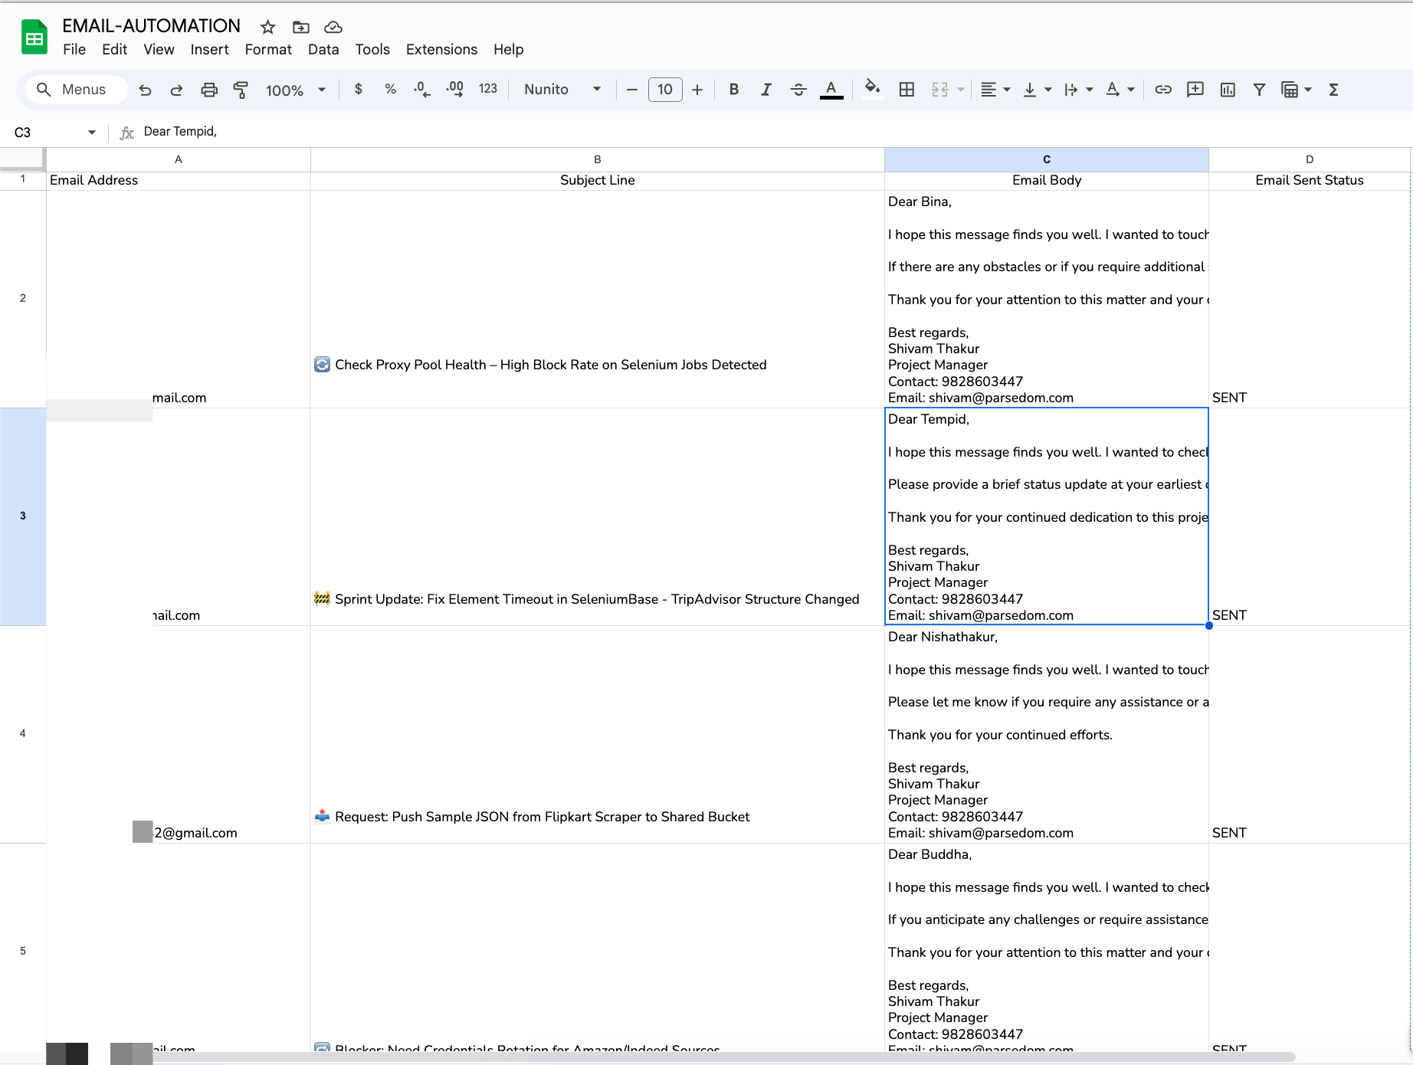The image size is (1413, 1065).
Task: Open the Extensions menu
Action: pos(441,49)
